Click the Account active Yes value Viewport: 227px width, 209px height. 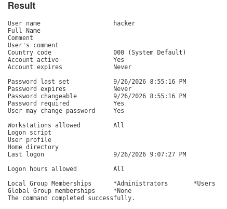[119, 60]
